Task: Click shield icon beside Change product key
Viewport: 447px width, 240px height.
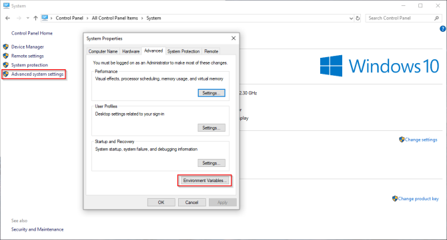Action: pyautogui.click(x=395, y=199)
